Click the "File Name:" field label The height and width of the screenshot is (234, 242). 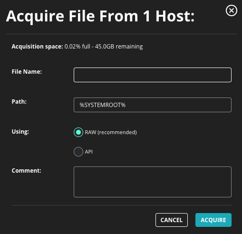tap(27, 72)
